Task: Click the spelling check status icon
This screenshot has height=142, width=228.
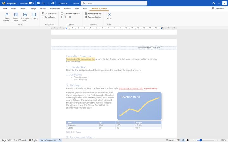Action: [x=60, y=140]
